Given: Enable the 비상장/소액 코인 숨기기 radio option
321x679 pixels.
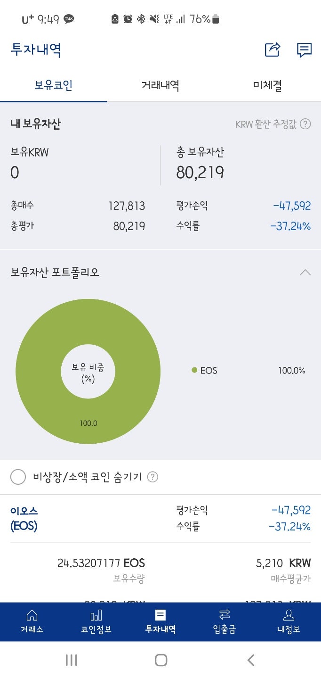Looking at the screenshot, I should [x=18, y=477].
